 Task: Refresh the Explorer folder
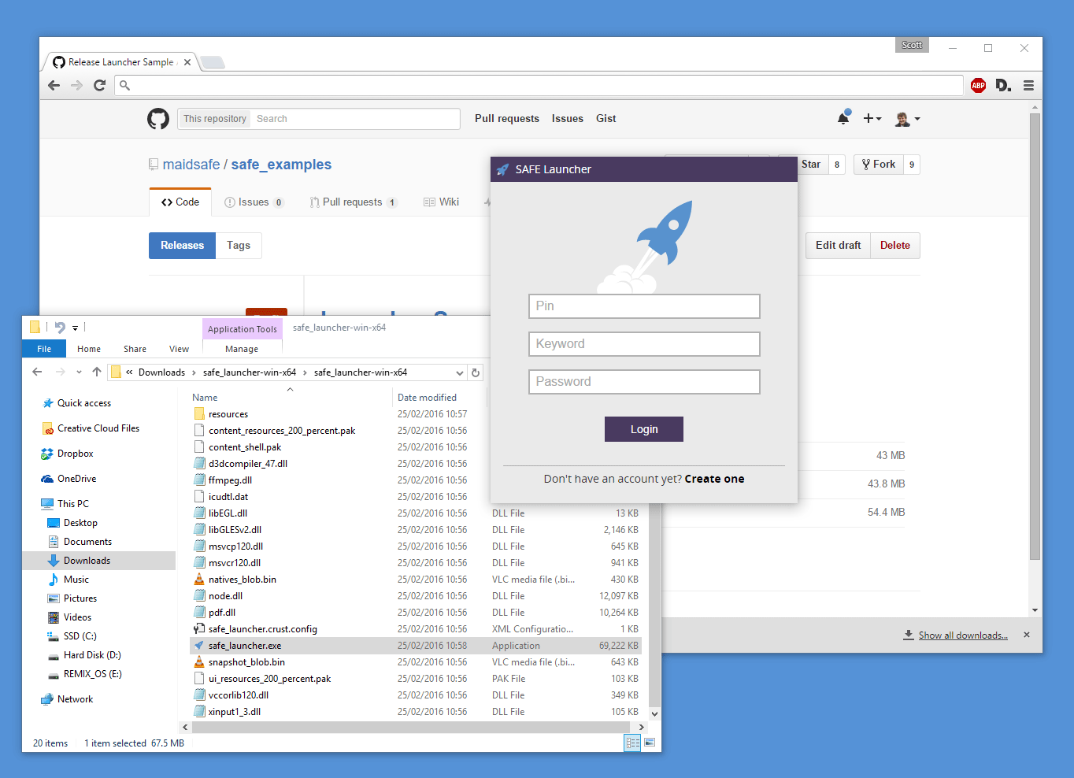(475, 372)
